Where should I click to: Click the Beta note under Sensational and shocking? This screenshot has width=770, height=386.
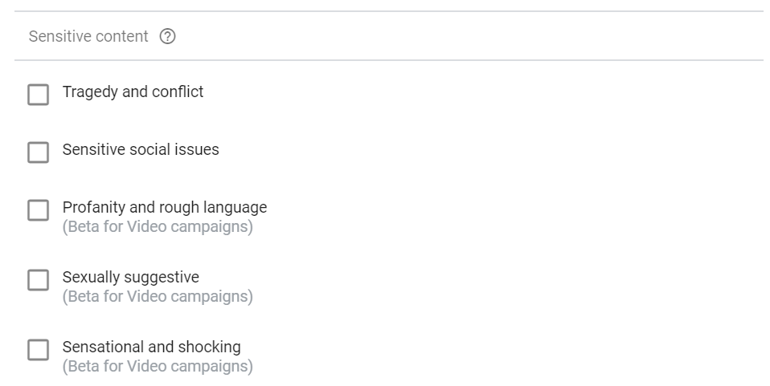158,366
